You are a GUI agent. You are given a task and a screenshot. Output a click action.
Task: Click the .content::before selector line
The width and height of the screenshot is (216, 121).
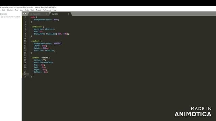(40, 57)
